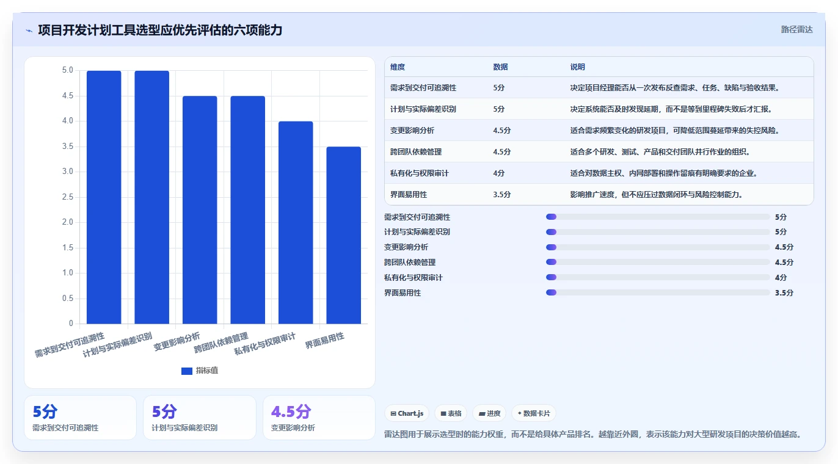Click description starting 适合对数据主权
The height and width of the screenshot is (464, 838).
pyautogui.click(x=663, y=173)
